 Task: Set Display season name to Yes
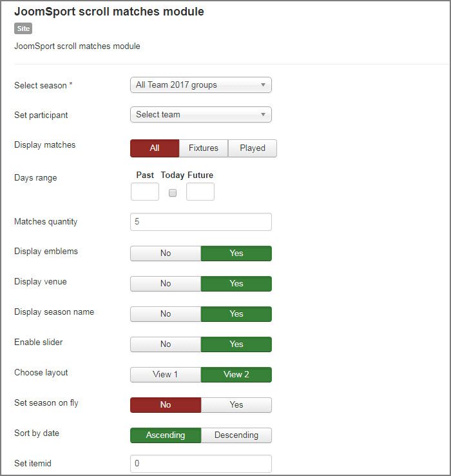pos(236,314)
